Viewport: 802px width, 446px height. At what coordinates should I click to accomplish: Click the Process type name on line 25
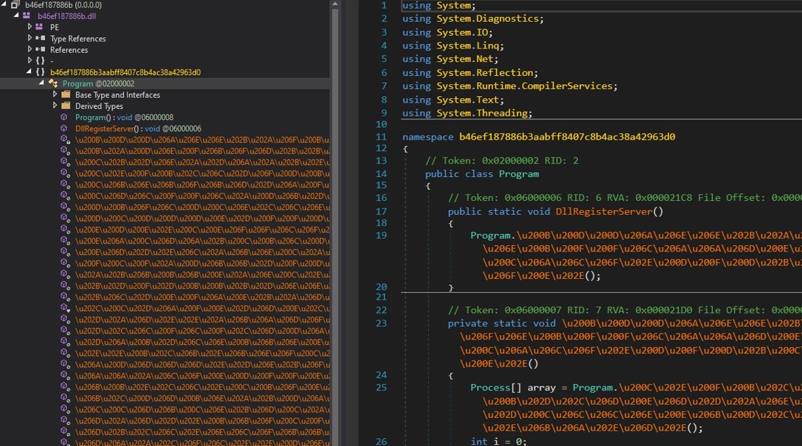coord(491,387)
